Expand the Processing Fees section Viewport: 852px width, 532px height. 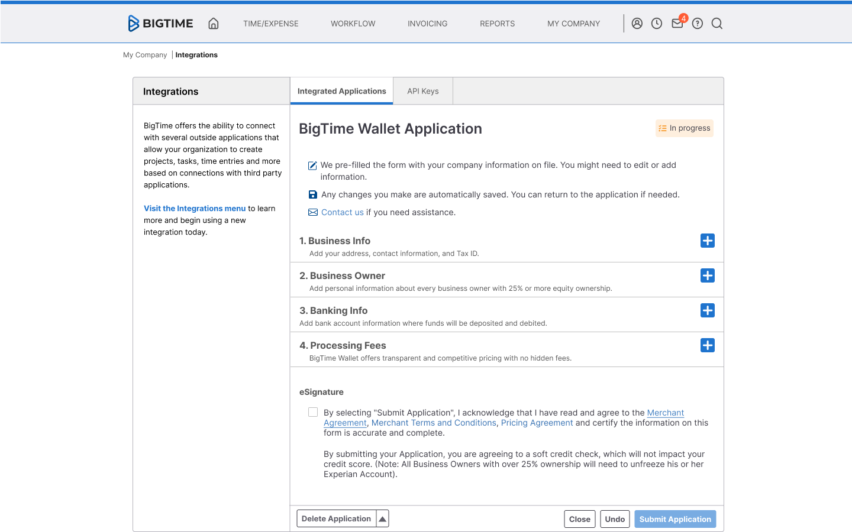click(x=708, y=345)
